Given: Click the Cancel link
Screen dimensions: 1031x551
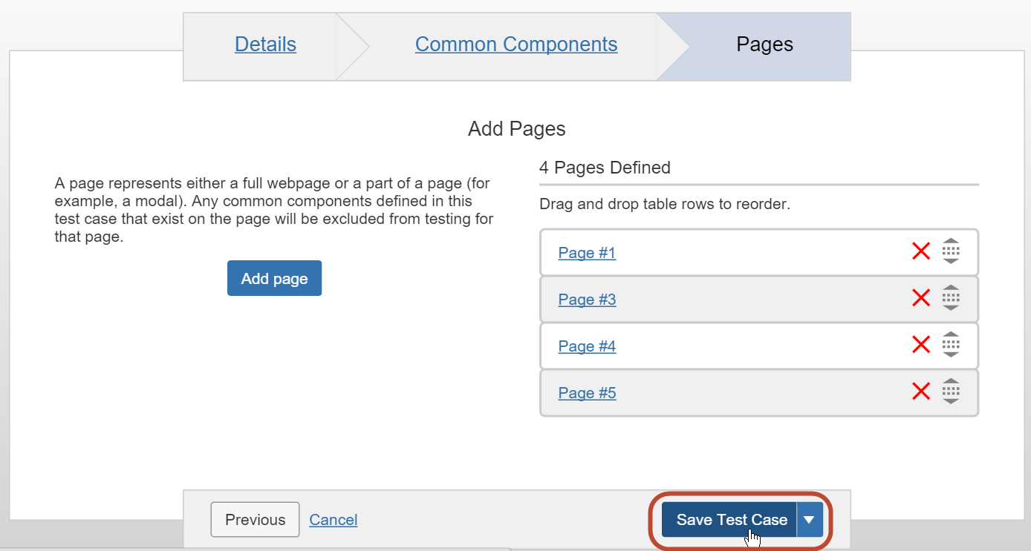Looking at the screenshot, I should pyautogui.click(x=333, y=519).
